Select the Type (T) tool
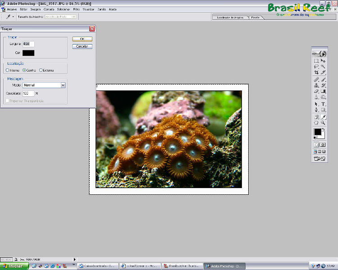Image resolution: width=338 pixels, height=270 pixels. click(323, 104)
